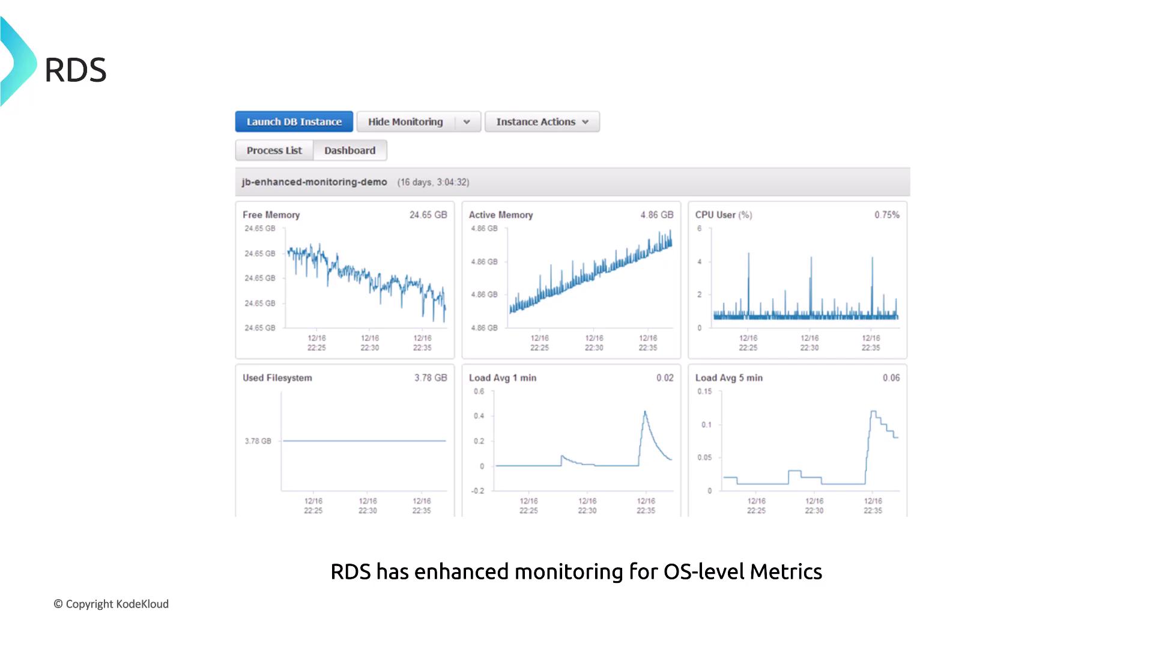
Task: Click the Free Memory title label
Action: coord(271,215)
